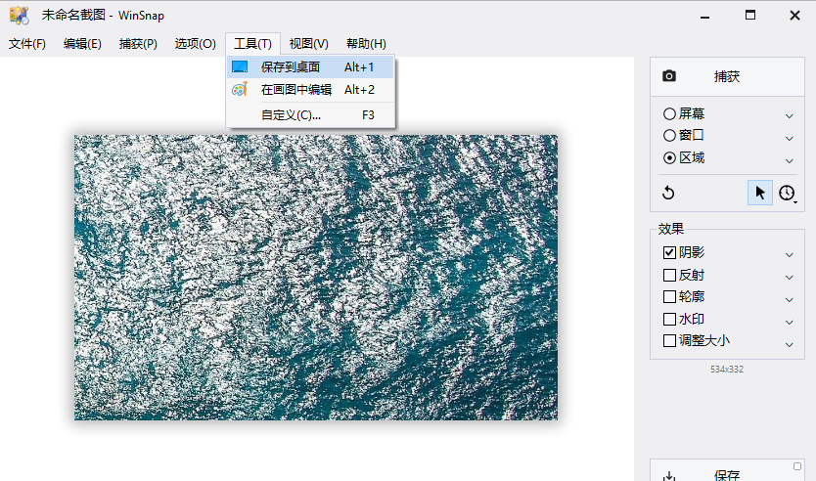This screenshot has height=481, width=816.
Task: Click the 534x332 image size text
Action: click(x=727, y=370)
